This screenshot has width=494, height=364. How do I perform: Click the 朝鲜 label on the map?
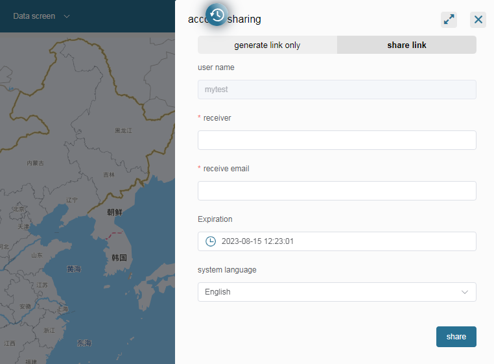click(x=115, y=212)
